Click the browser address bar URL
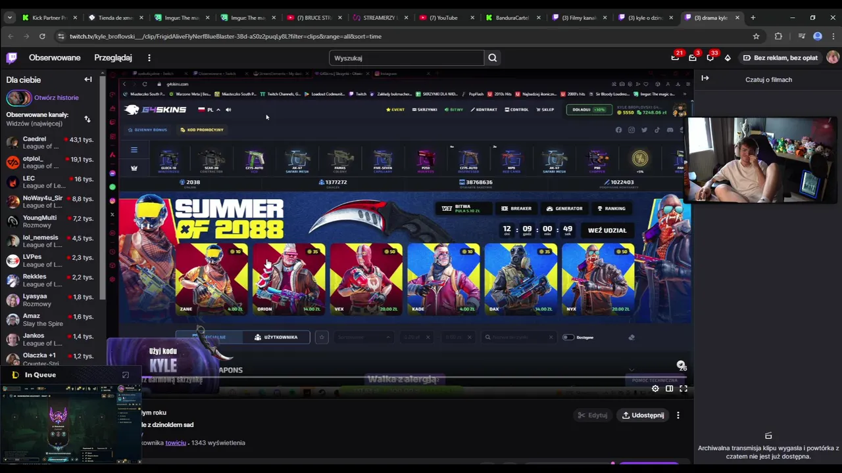 point(226,36)
